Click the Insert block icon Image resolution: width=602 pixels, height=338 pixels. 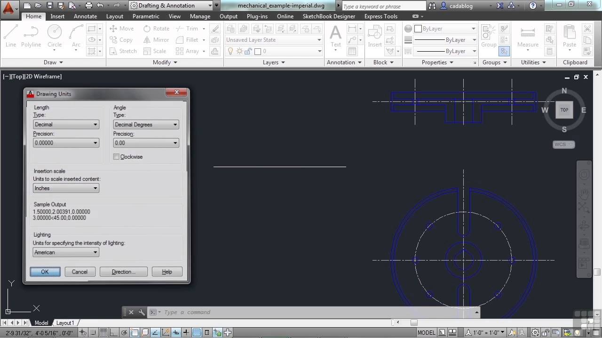375,36
